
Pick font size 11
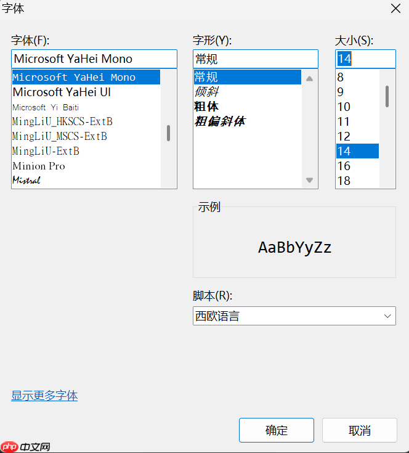point(357,121)
